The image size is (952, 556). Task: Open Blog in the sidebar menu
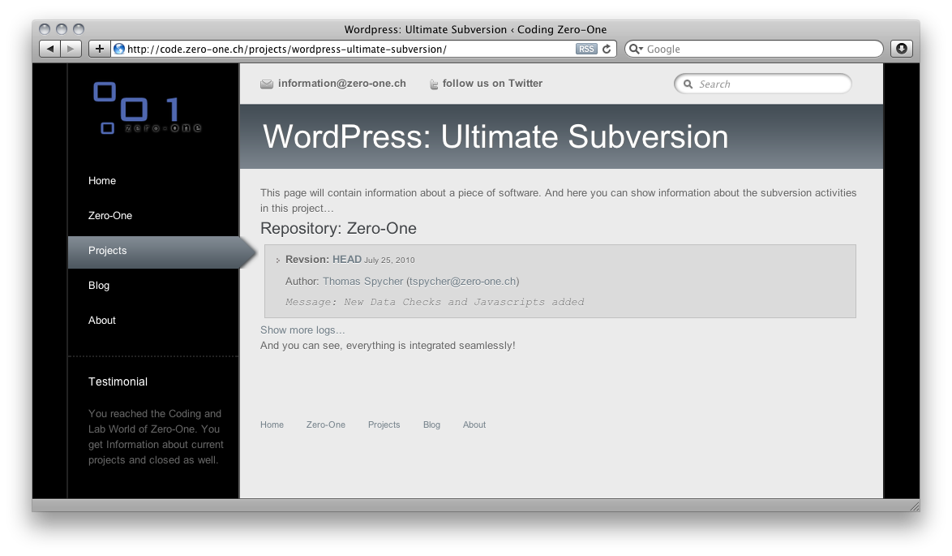click(x=99, y=285)
